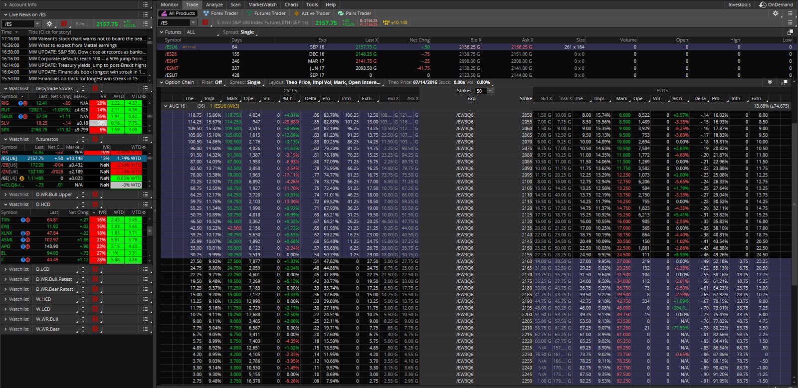Open D.HCD watchlist column settings gear
Image resolution: width=798 pixels, height=388 pixels.
144,212
